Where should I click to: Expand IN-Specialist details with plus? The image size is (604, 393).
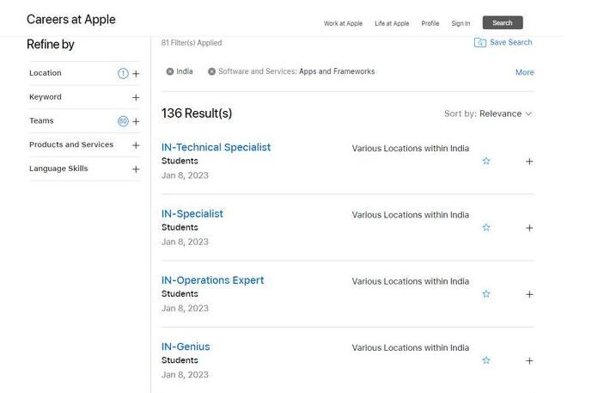(529, 228)
